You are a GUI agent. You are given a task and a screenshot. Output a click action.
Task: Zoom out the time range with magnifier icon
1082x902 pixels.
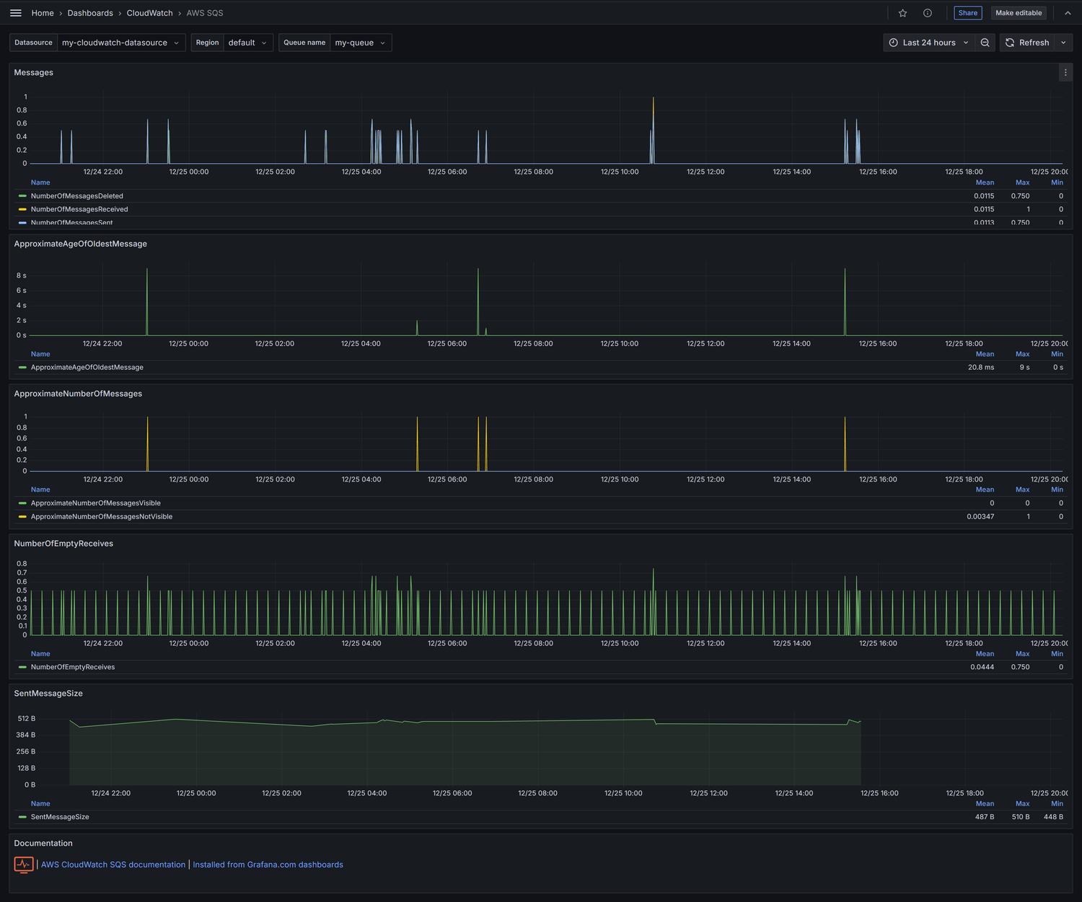(985, 43)
